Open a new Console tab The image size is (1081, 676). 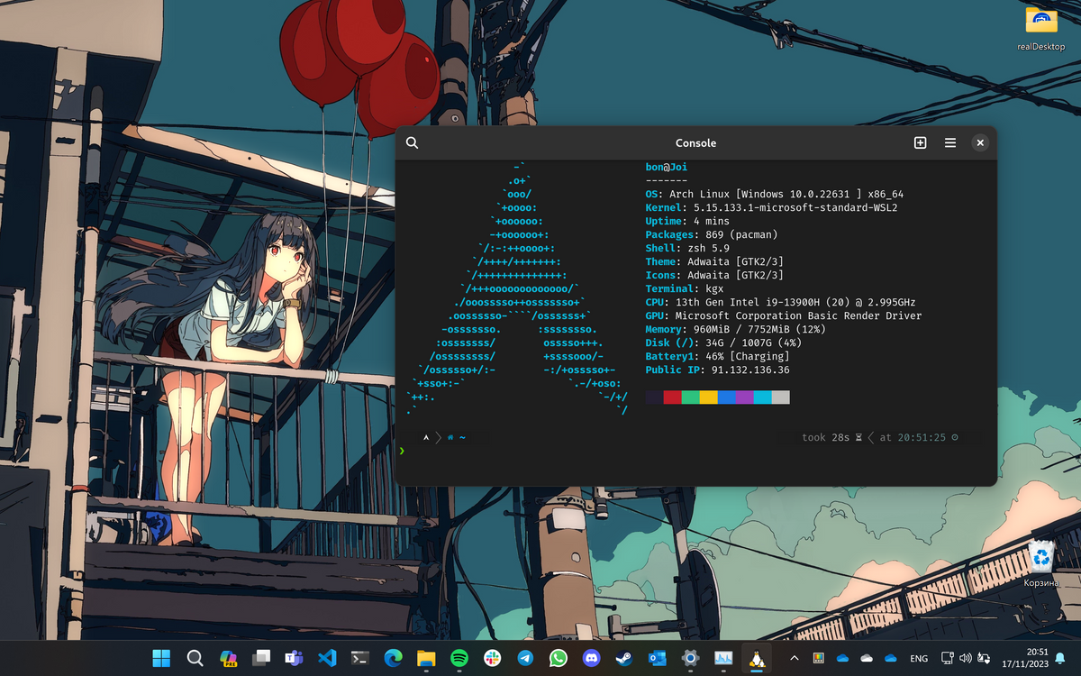point(920,142)
